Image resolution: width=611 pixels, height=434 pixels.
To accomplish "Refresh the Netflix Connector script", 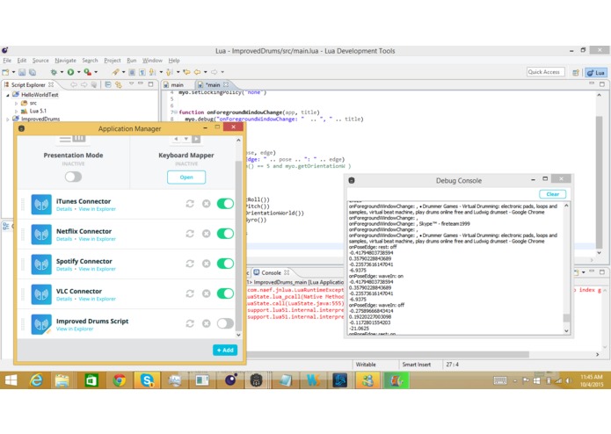I will click(x=190, y=234).
